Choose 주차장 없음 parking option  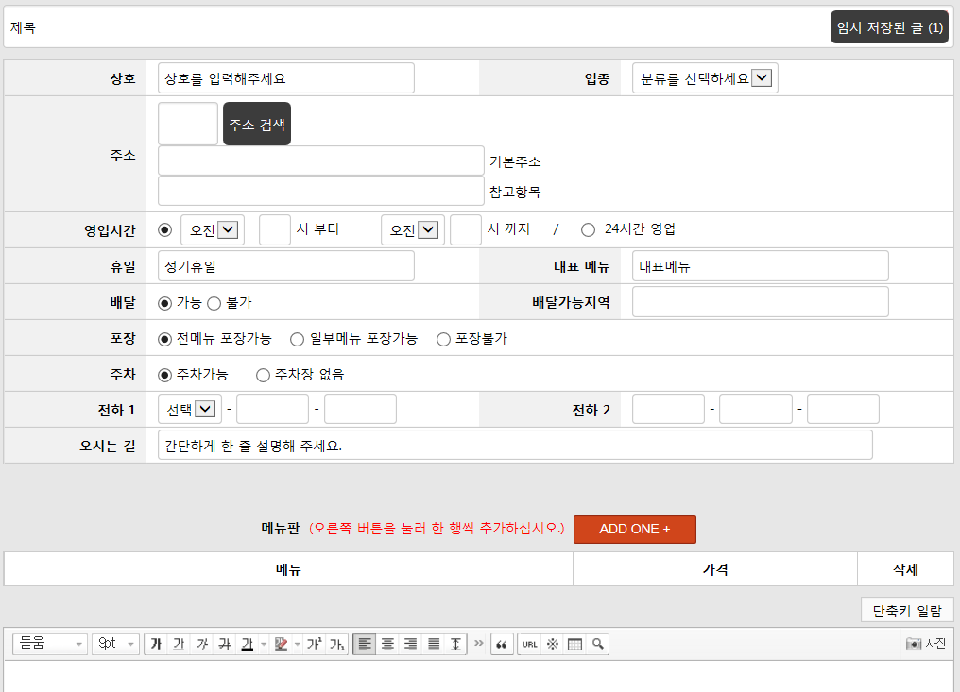pos(264,375)
